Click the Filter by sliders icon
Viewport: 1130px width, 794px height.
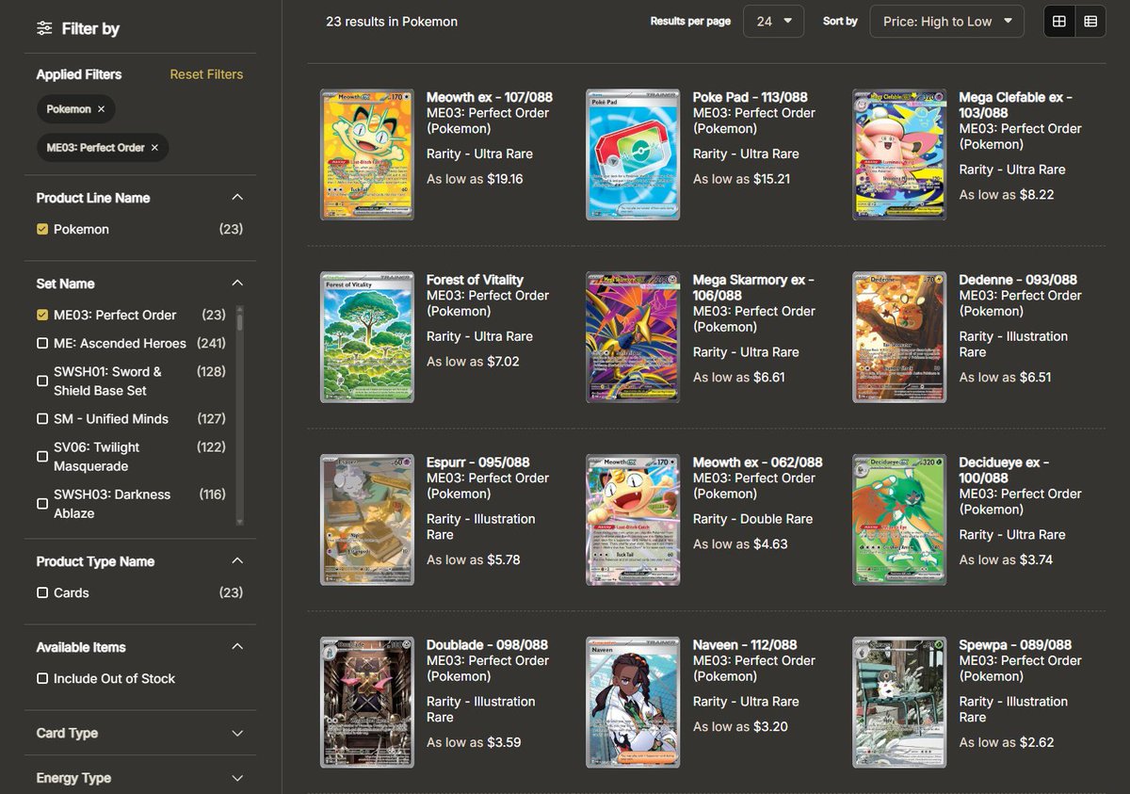(44, 28)
